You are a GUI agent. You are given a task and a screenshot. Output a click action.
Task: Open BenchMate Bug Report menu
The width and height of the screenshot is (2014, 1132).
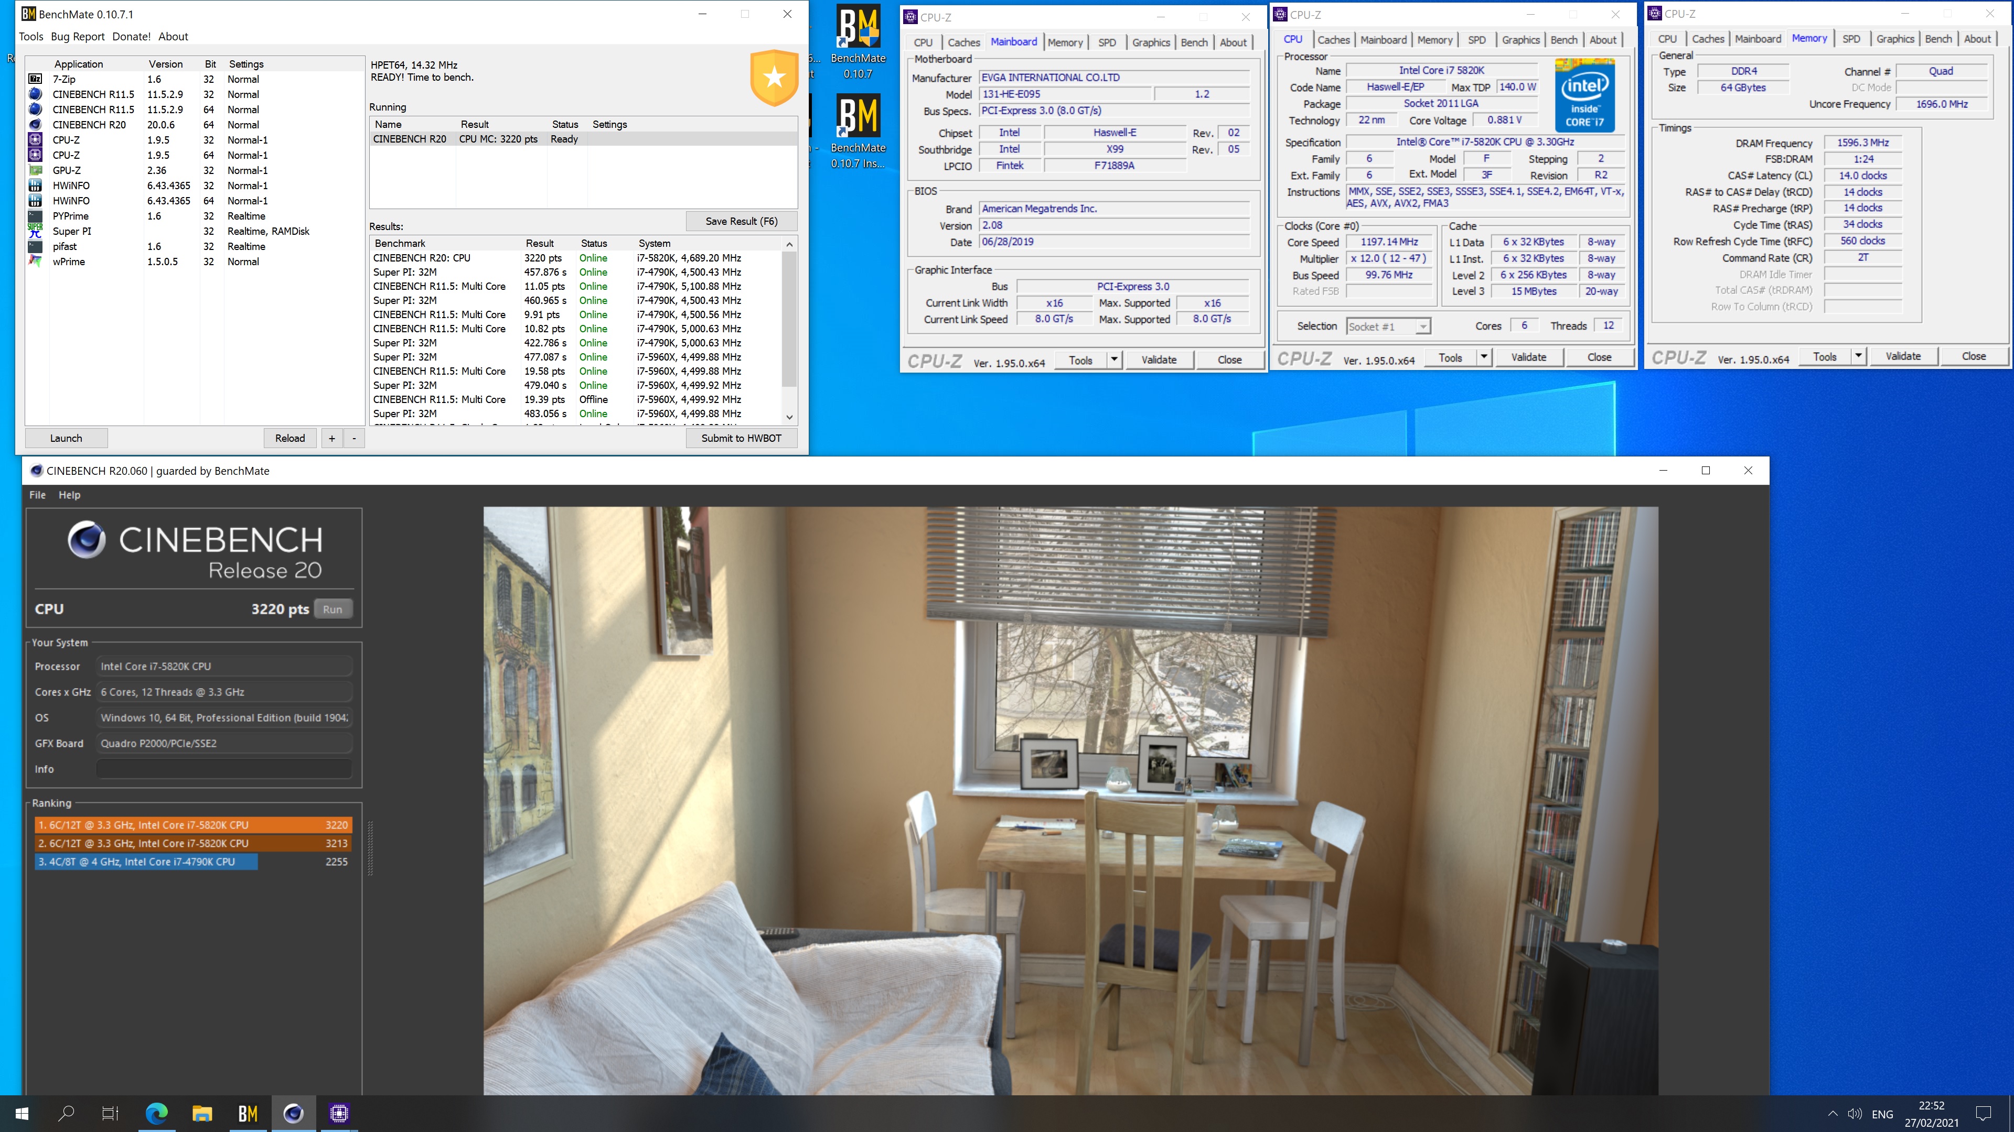78,37
